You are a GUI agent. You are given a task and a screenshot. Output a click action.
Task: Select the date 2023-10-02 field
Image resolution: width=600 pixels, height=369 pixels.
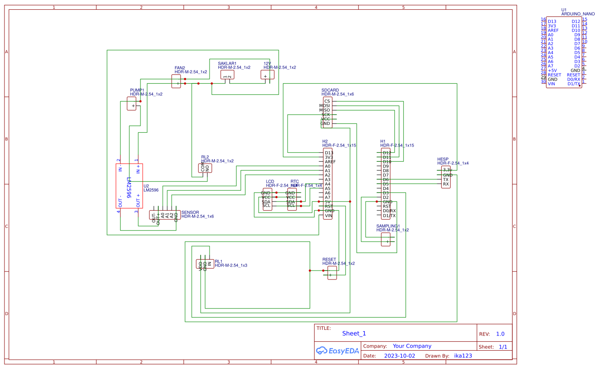point(399,355)
